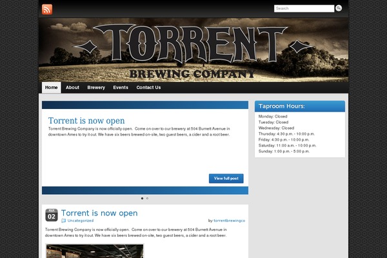
Task: Click Sunday taproom hours line
Action: click(x=284, y=152)
